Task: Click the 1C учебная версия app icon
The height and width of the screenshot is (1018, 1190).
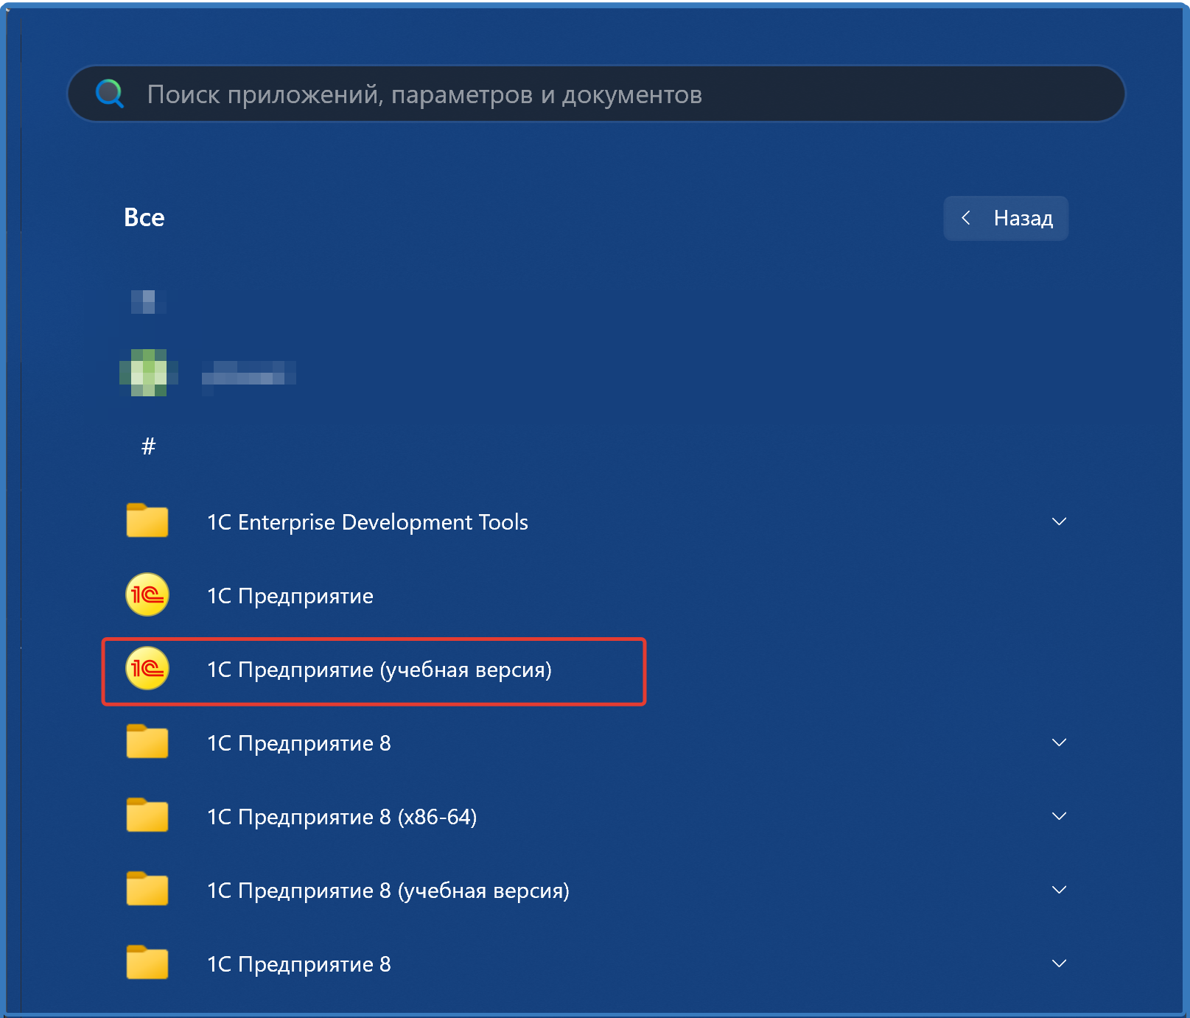Action: (x=147, y=669)
